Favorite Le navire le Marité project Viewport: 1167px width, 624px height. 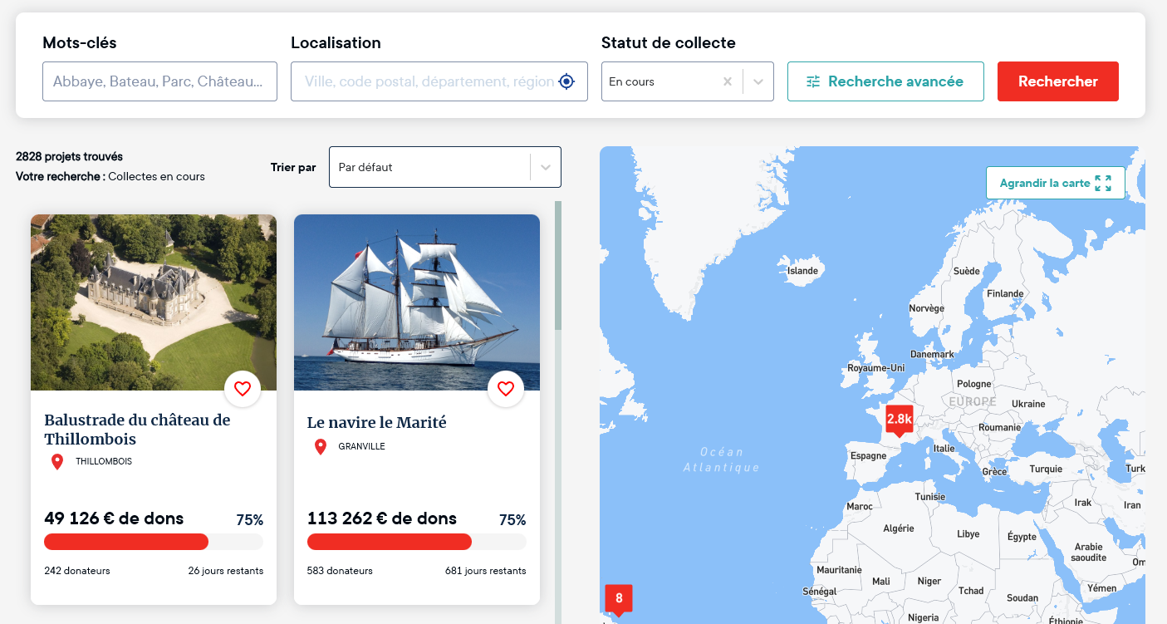[x=506, y=389]
